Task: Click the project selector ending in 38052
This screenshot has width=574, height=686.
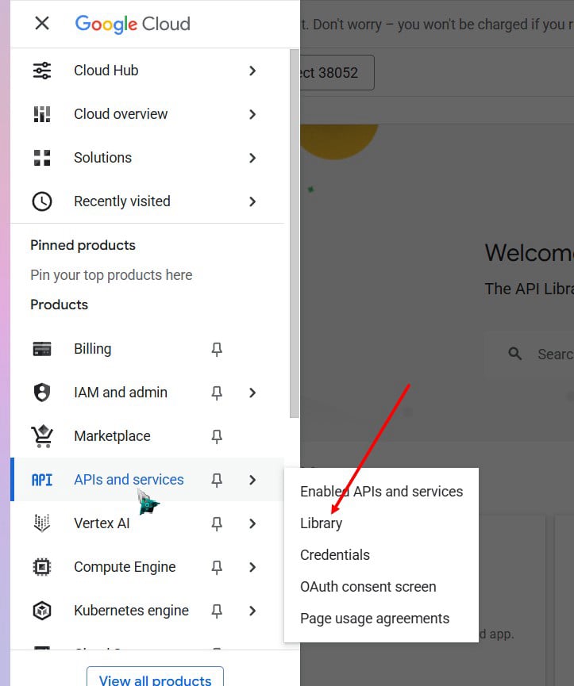Action: pyautogui.click(x=337, y=73)
